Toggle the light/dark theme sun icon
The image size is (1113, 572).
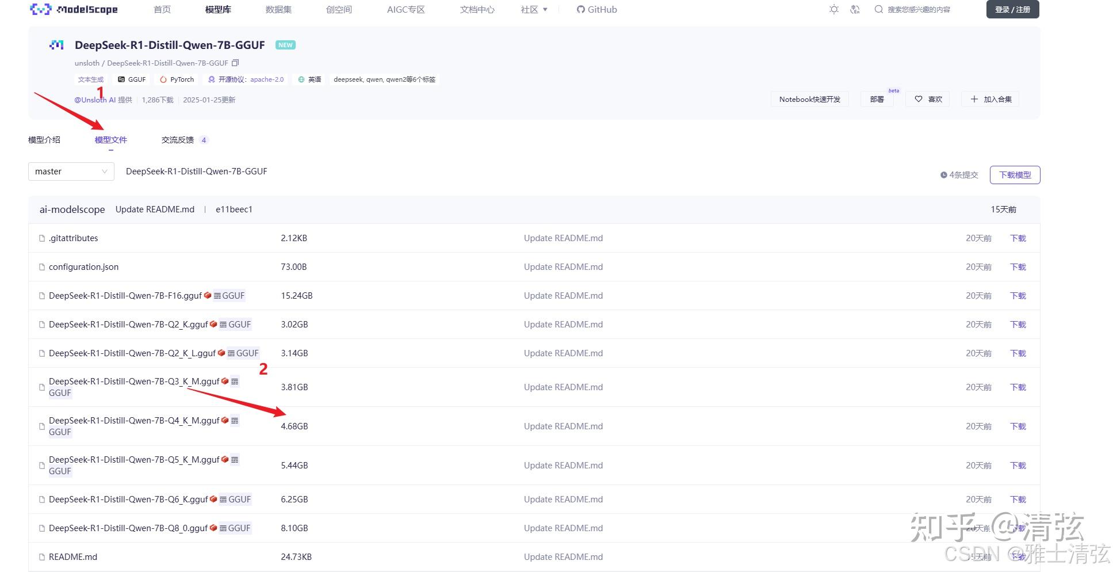834,9
